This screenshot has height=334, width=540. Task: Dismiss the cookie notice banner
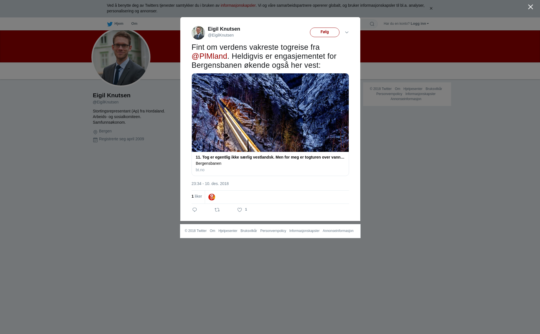(x=431, y=8)
